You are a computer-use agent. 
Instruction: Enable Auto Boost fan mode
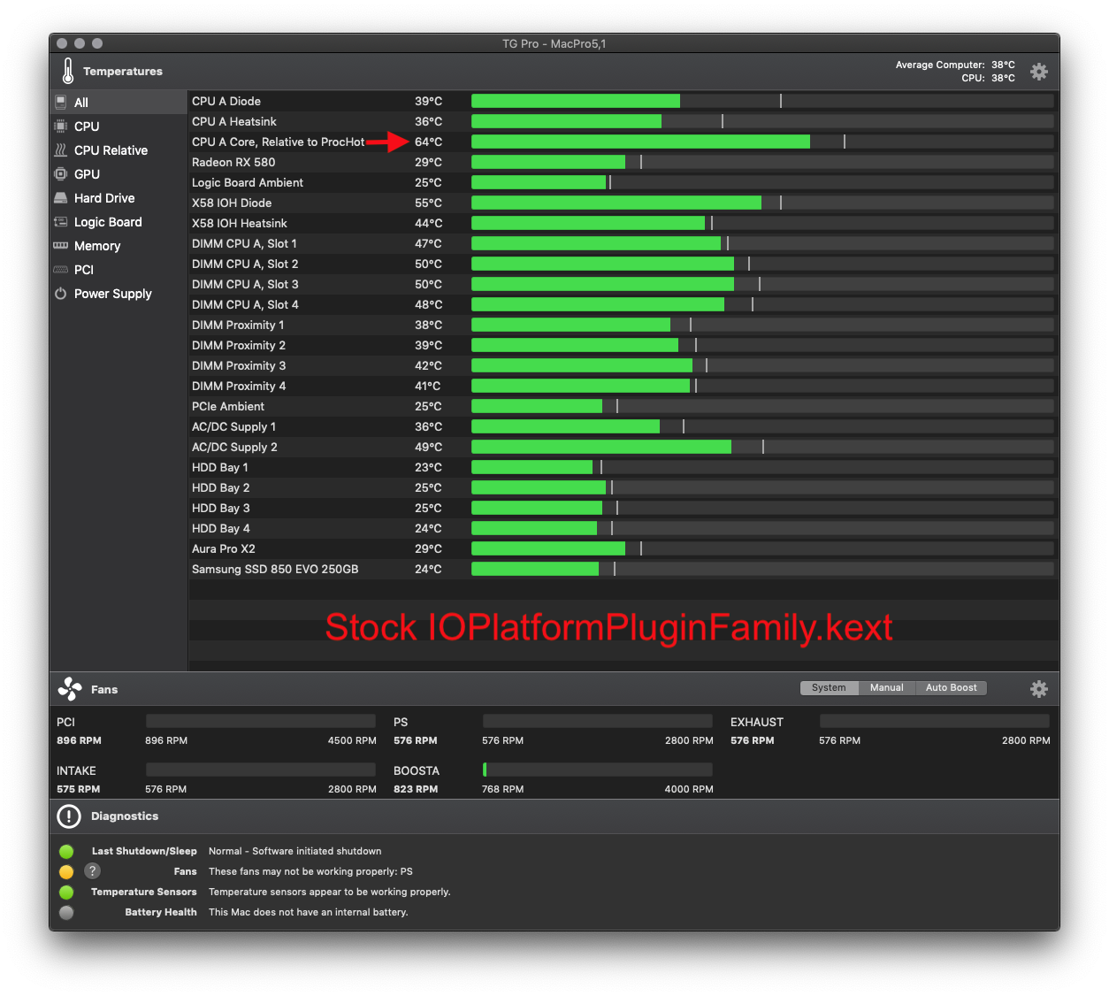[x=951, y=687]
